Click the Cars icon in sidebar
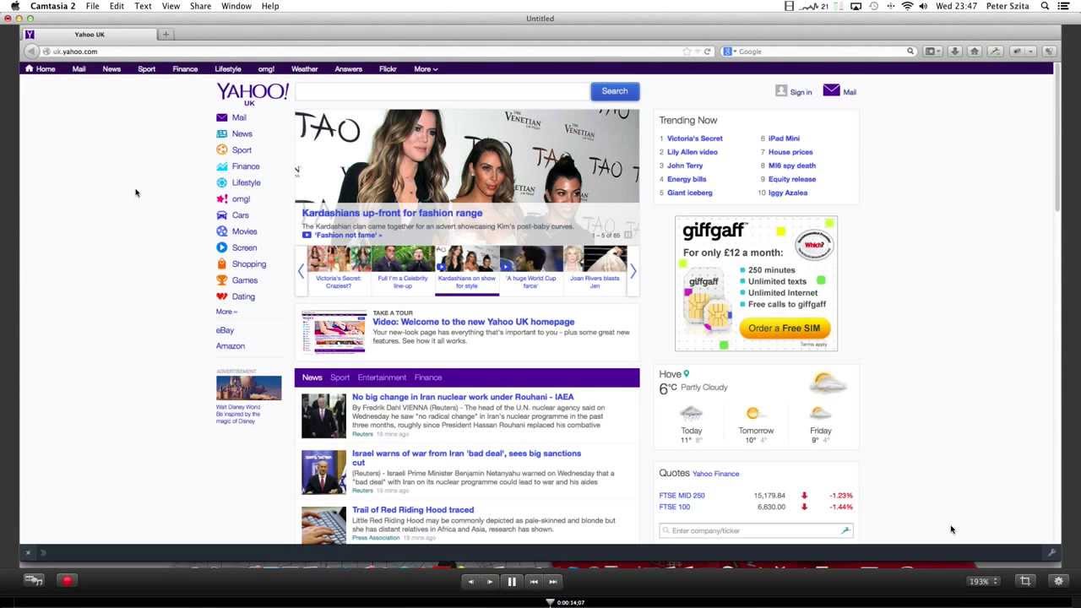This screenshot has width=1081, height=608. 221,215
